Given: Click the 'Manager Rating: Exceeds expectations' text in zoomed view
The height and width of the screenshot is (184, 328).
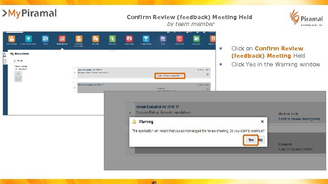Looking at the screenshot, I should [x=163, y=112].
